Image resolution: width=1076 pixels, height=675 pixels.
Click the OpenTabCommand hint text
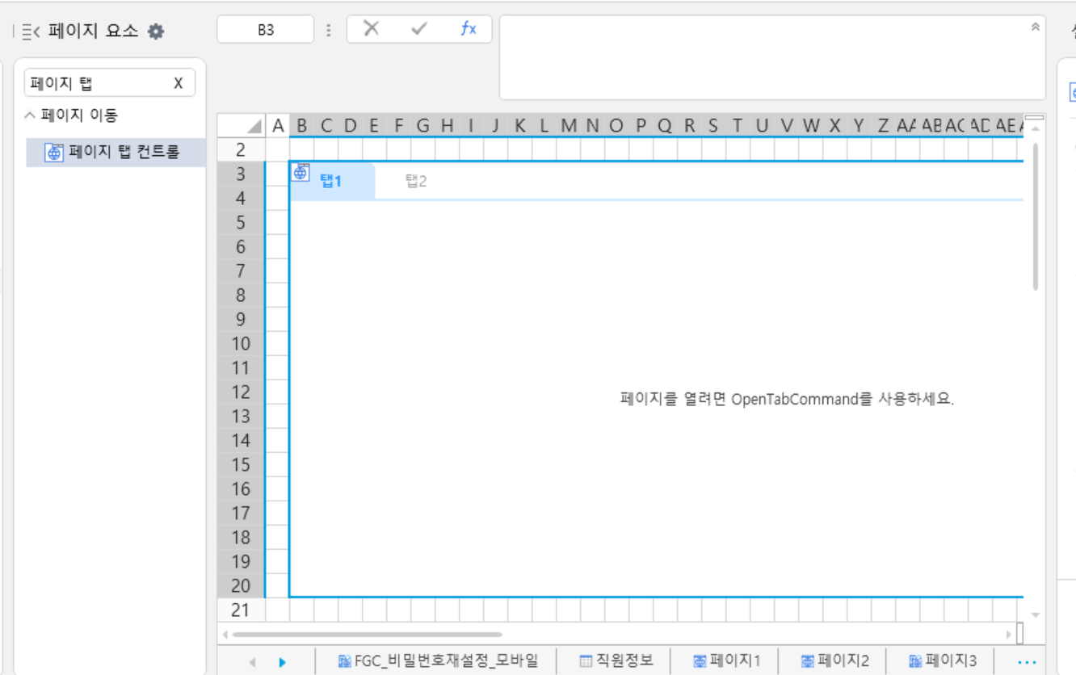pos(787,400)
